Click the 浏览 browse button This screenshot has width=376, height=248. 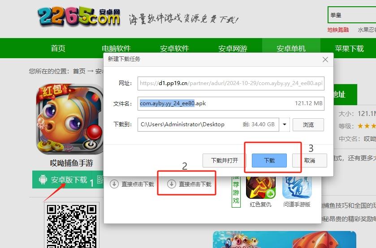click(308, 124)
